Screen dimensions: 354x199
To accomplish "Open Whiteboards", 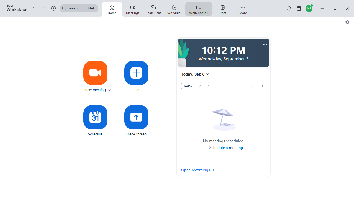I will click(x=198, y=9).
